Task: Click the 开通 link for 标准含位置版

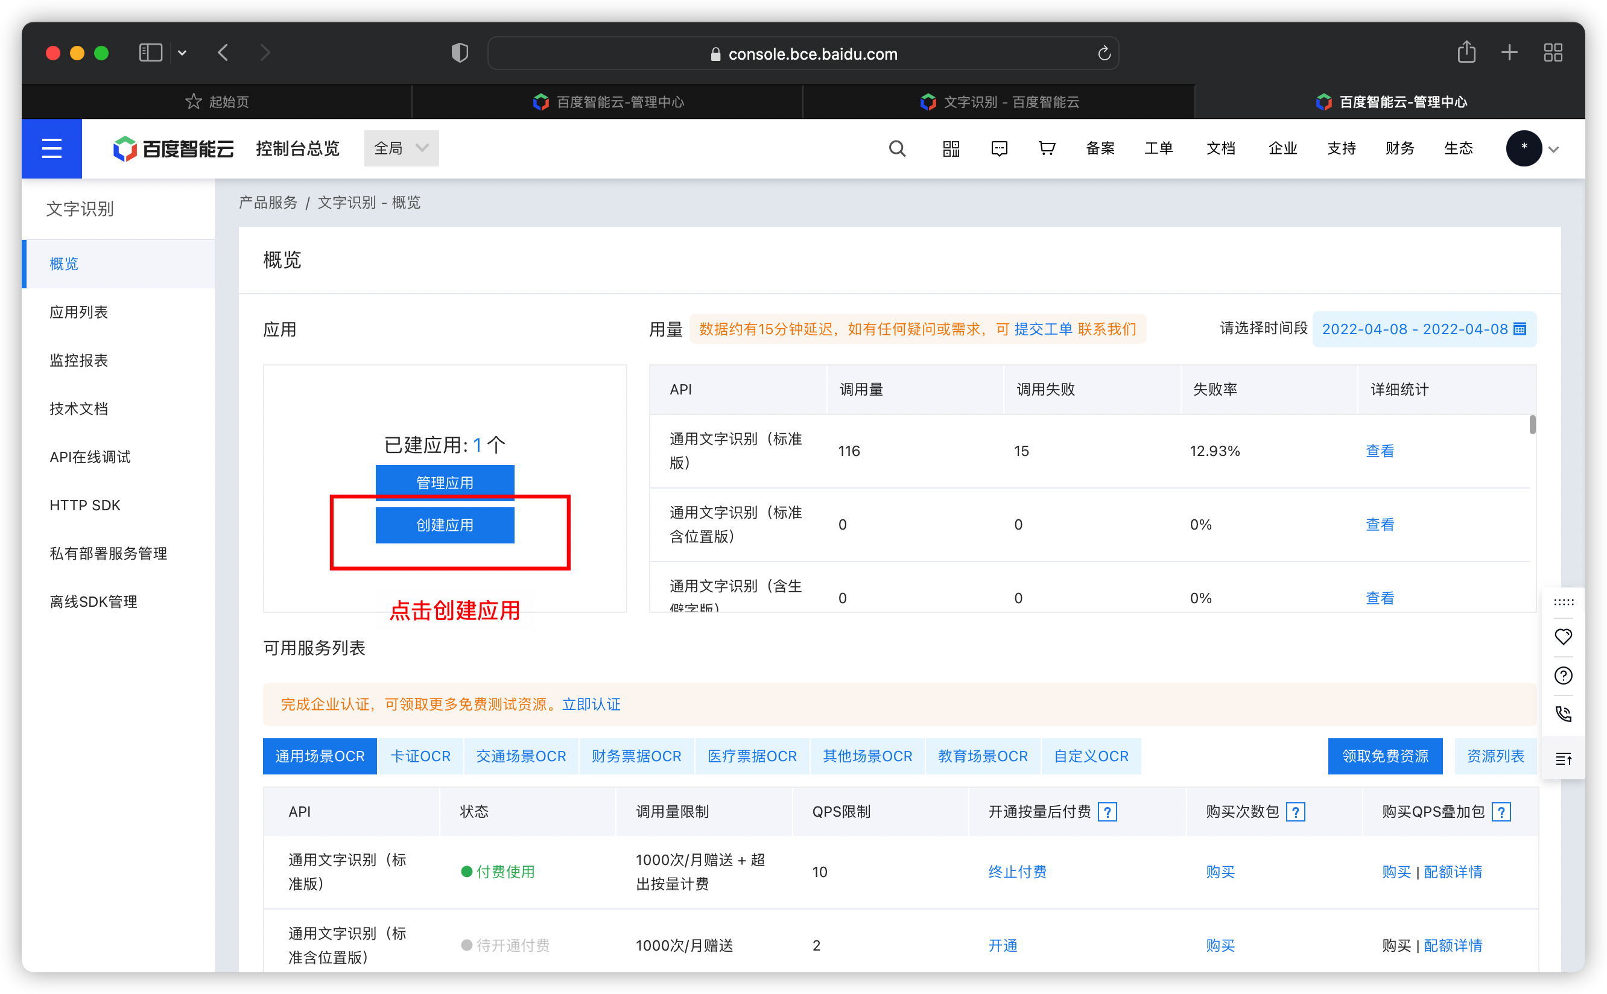Action: point(1003,946)
